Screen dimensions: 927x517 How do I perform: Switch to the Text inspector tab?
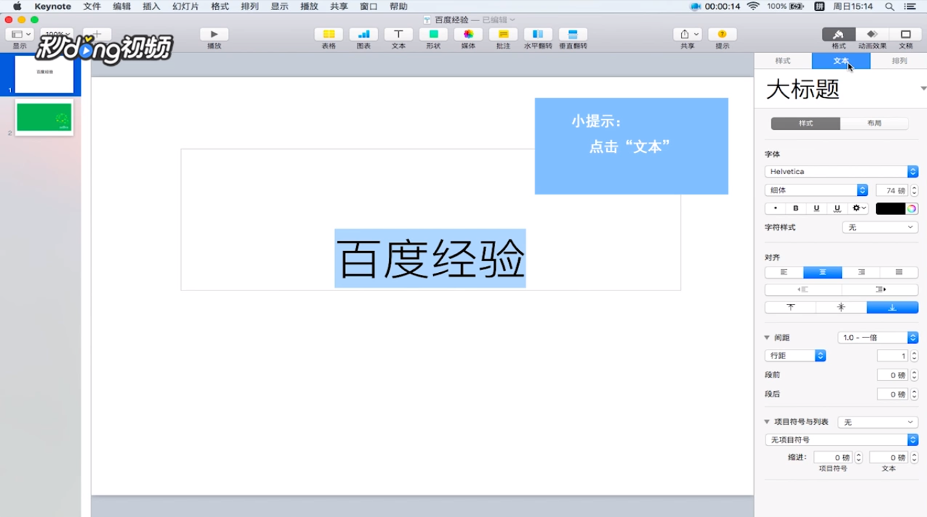(841, 61)
